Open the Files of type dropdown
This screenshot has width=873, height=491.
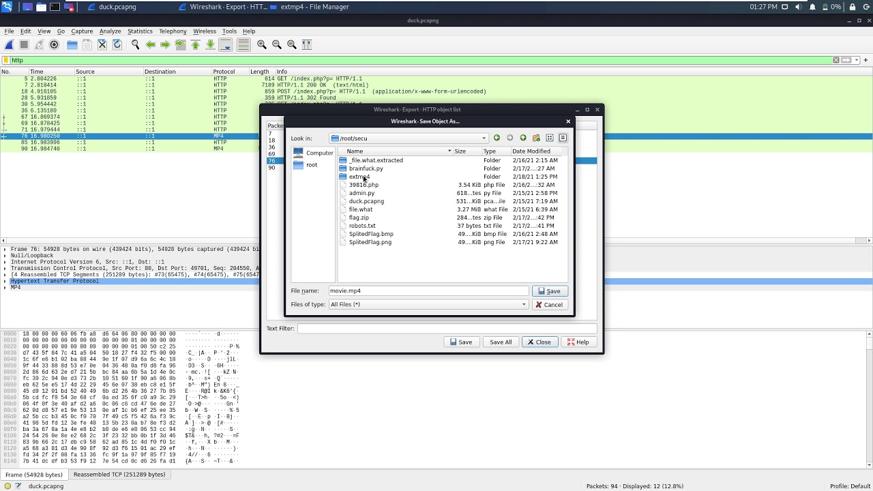point(524,305)
